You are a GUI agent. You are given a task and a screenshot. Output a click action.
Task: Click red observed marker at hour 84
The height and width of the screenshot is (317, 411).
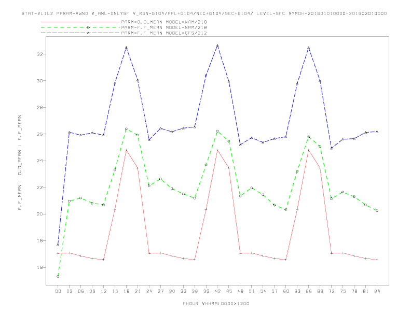tap(377, 260)
